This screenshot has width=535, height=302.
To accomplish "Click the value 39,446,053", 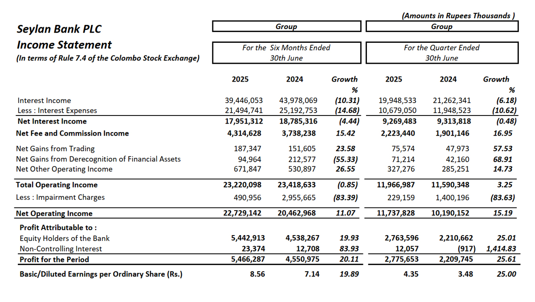I will point(243,100).
